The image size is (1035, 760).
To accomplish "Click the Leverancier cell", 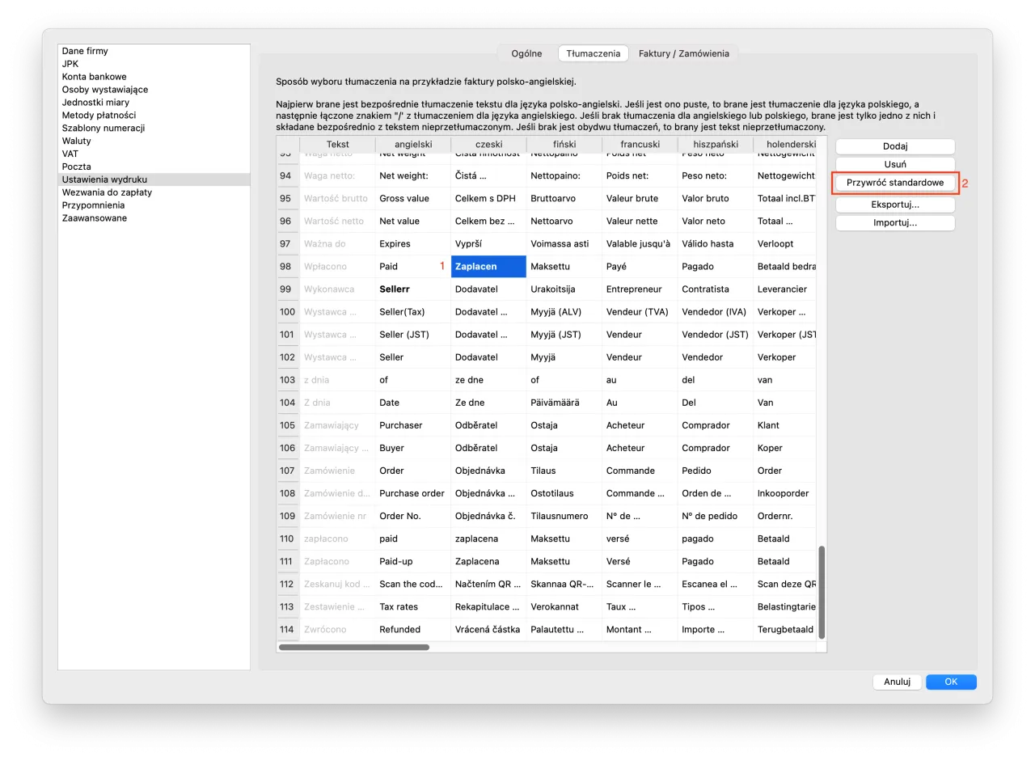I will [x=785, y=289].
